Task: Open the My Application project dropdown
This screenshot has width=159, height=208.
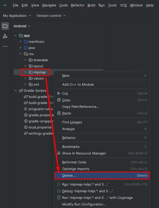Action: tap(17, 16)
